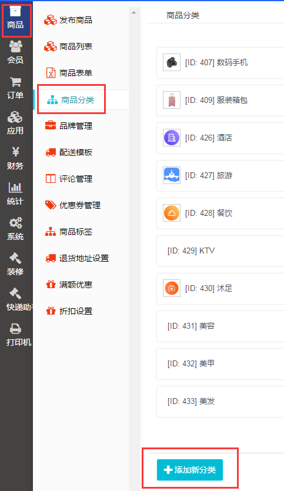Open the 财务 yen finance icon
The image size is (284, 491).
[15, 152]
